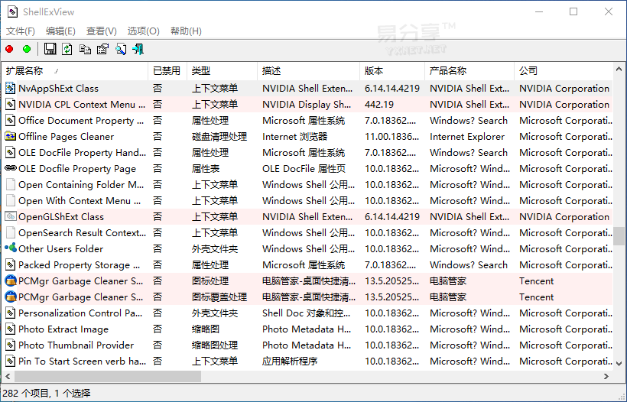Select the Offline Pages Cleaner entry
This screenshot has height=402, width=627.
point(66,136)
